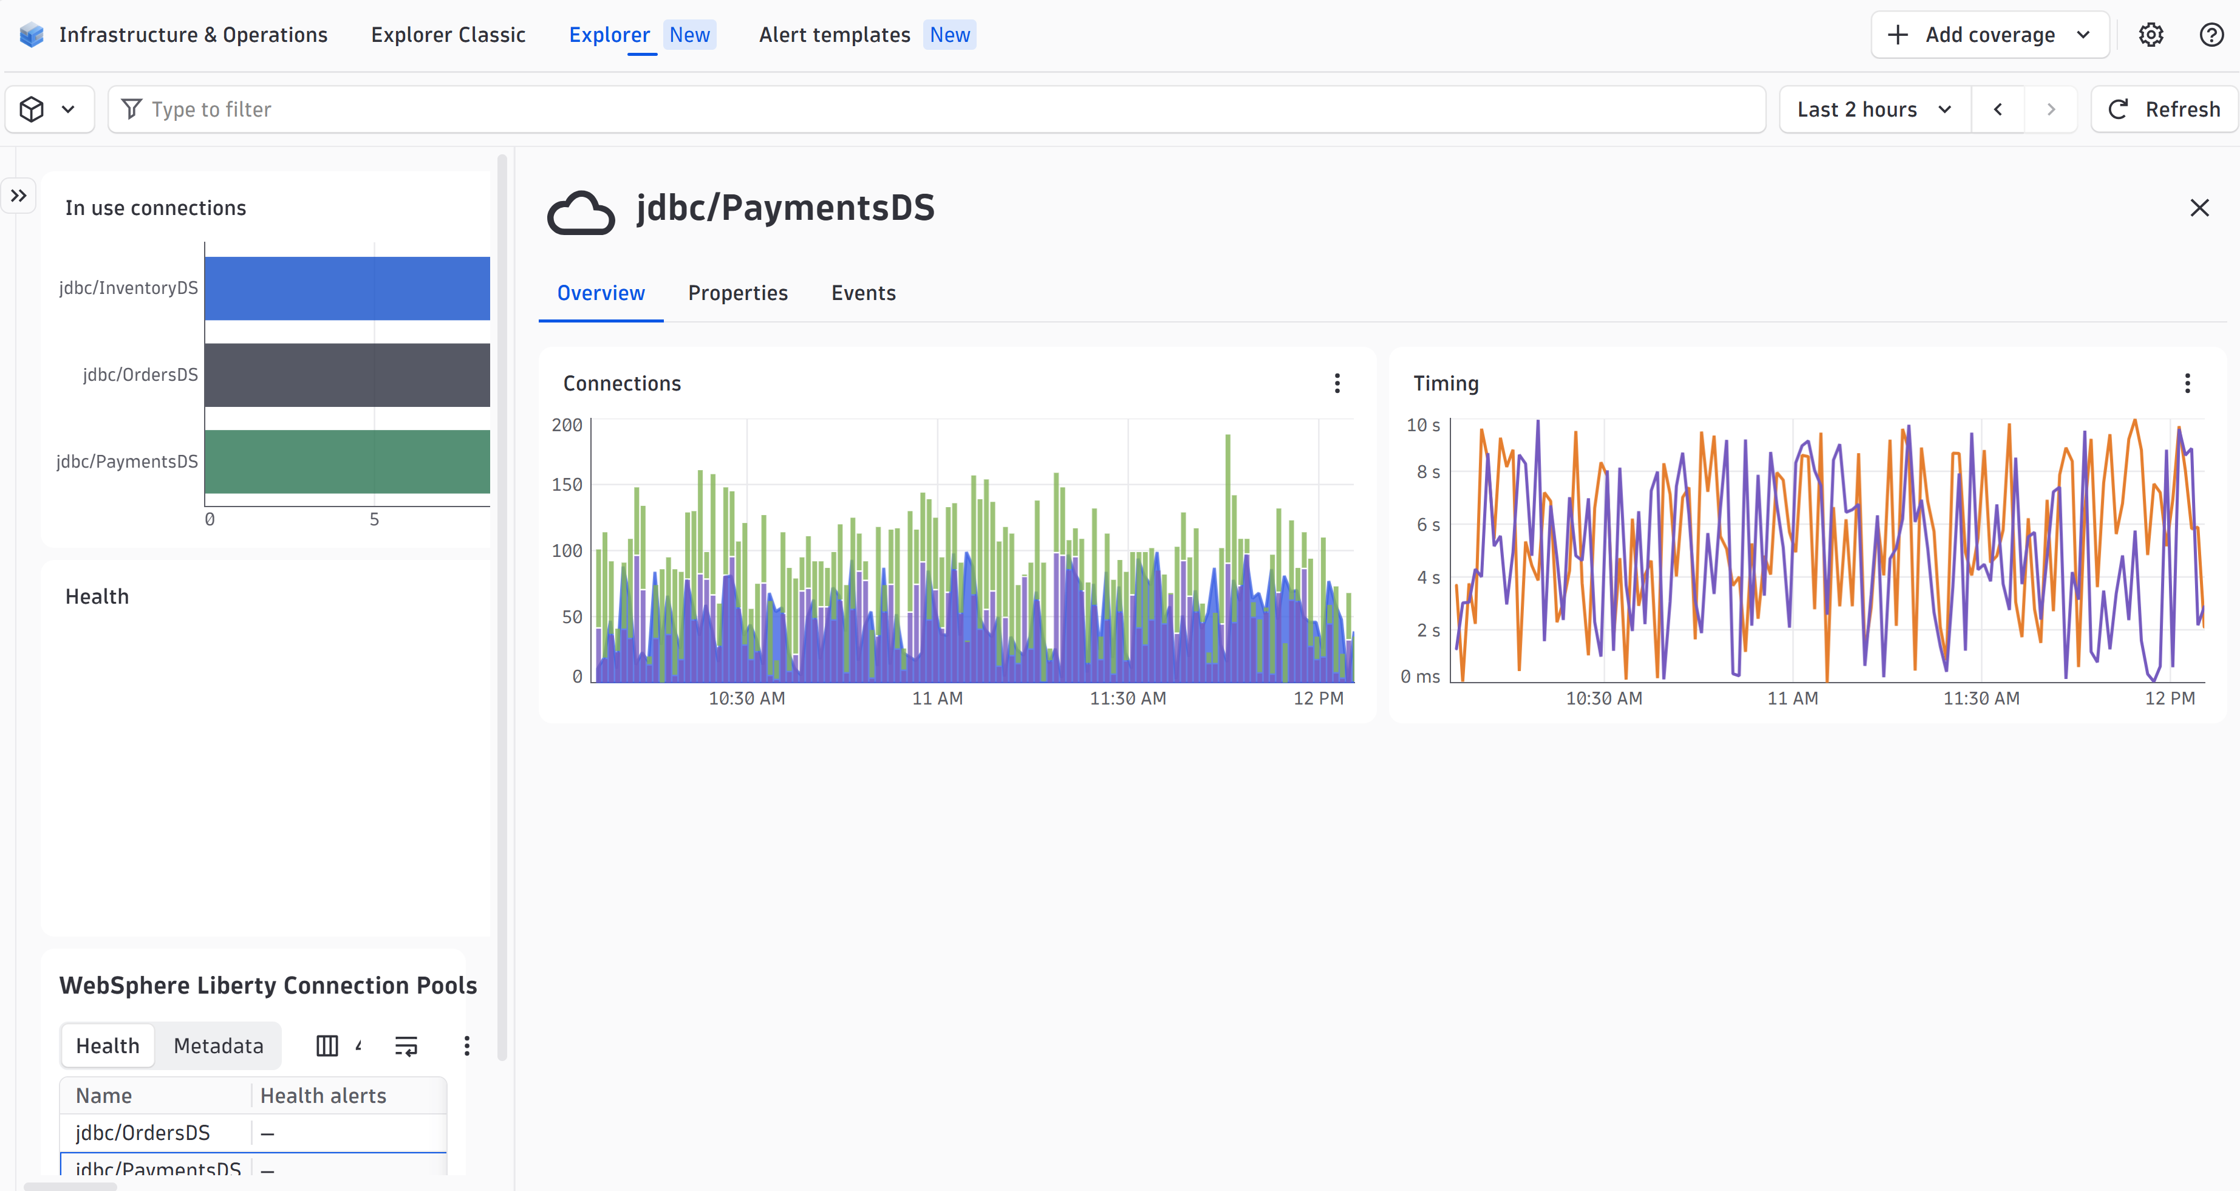Click the green jdbc/PaymentsDS bar
Viewport: 2240px width, 1191px height.
coord(347,462)
